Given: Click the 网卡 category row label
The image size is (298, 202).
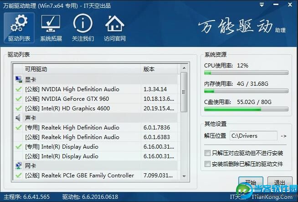Looking at the screenshot, I should click(31, 166).
